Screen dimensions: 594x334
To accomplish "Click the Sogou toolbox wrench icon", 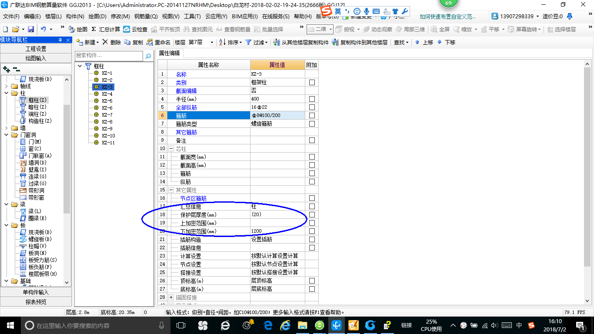I will pyautogui.click(x=404, y=11).
